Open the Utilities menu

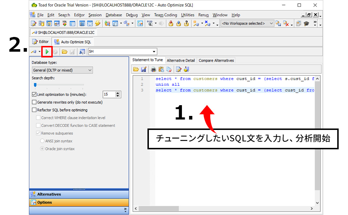pyautogui.click(x=188, y=15)
